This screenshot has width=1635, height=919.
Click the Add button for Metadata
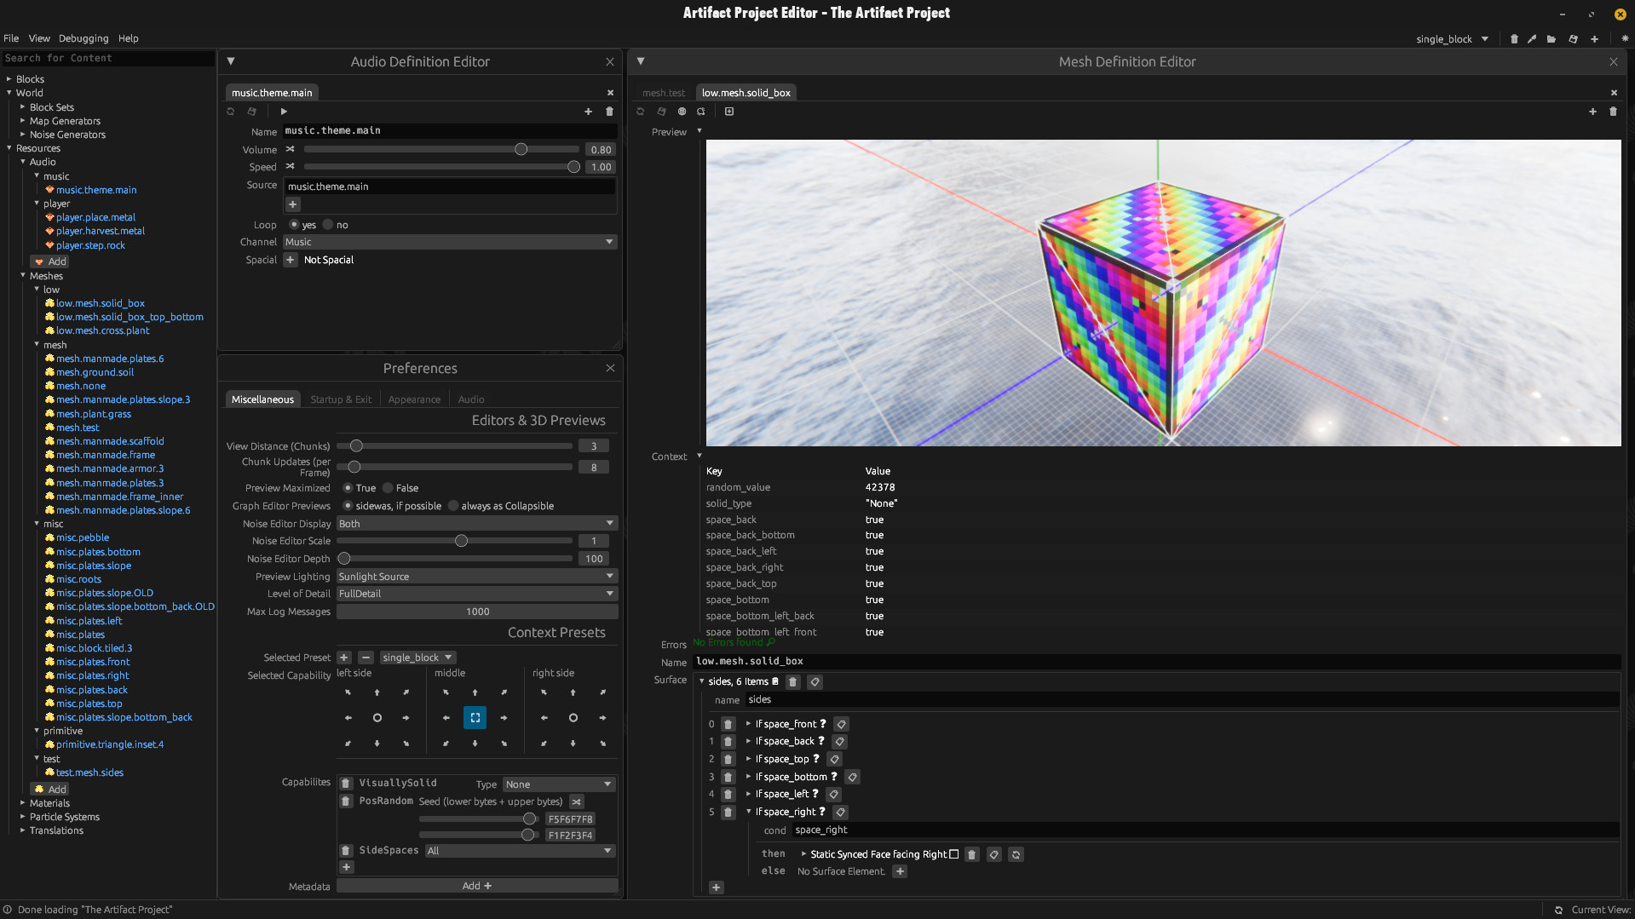pos(476,886)
